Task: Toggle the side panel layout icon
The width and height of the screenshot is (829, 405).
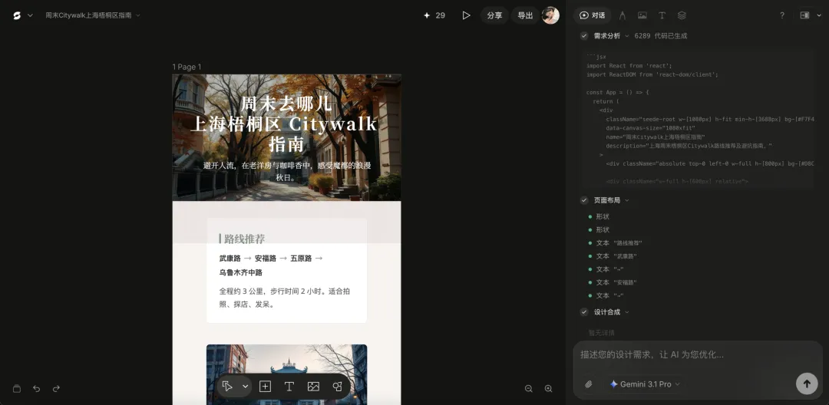Action: click(804, 16)
